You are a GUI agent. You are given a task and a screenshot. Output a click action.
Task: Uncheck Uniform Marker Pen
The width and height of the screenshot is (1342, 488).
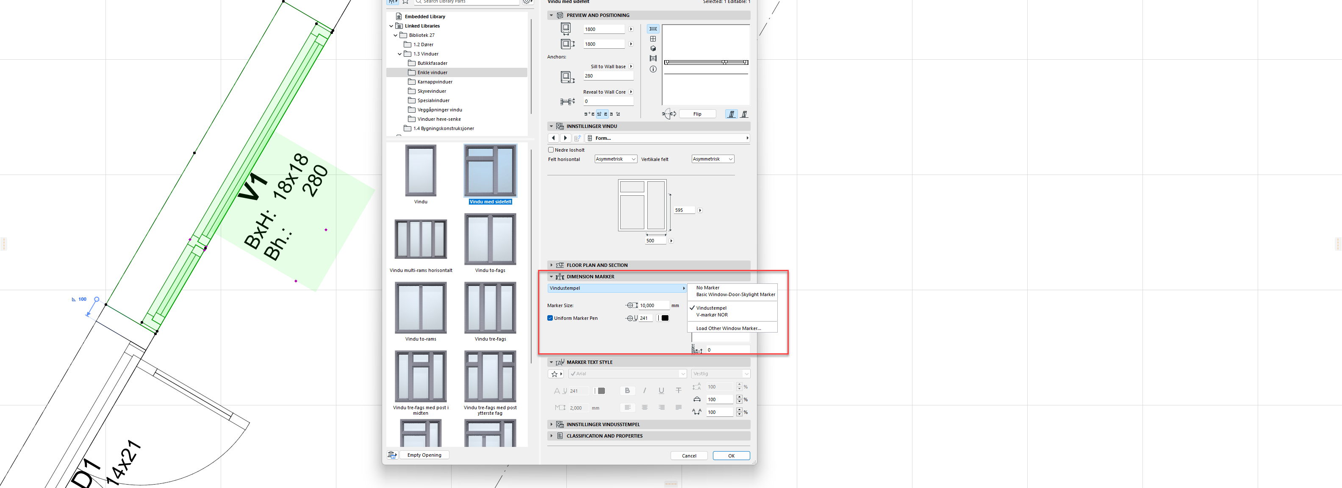click(x=549, y=318)
